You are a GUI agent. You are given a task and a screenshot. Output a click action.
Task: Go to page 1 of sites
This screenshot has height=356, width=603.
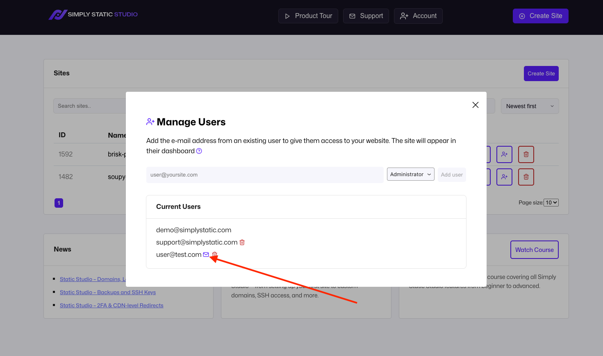click(x=59, y=203)
